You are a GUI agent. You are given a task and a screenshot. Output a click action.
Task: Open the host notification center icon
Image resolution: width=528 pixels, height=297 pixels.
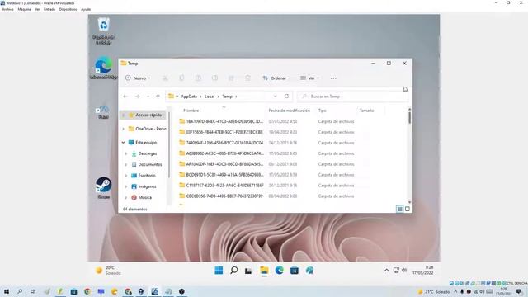(x=520, y=291)
